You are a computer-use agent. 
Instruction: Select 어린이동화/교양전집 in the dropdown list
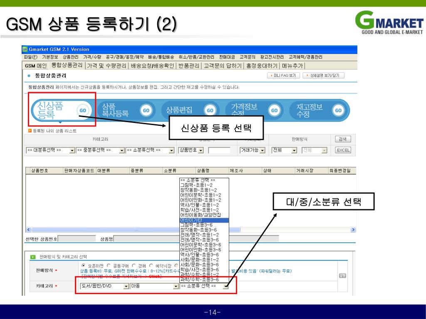pyautogui.click(x=204, y=215)
